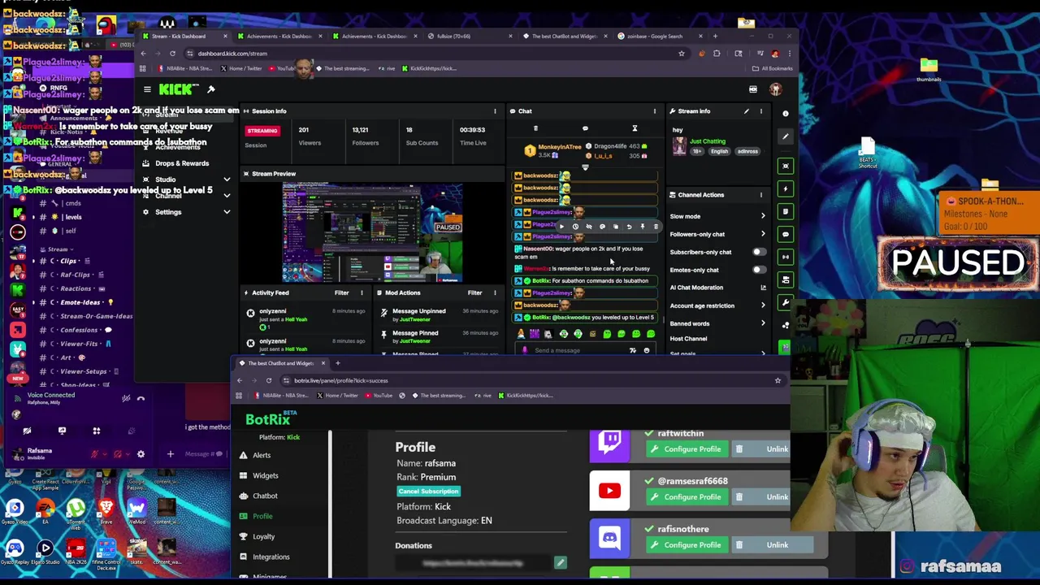
Task: Configure Profile for @ramsesraf6668 YouTube account
Action: coord(686,496)
